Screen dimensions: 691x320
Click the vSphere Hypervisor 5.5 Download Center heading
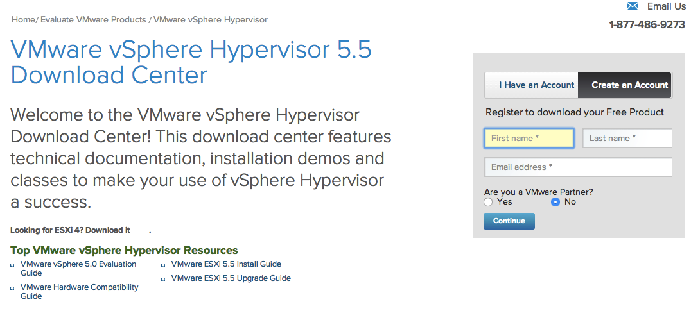[x=191, y=63]
